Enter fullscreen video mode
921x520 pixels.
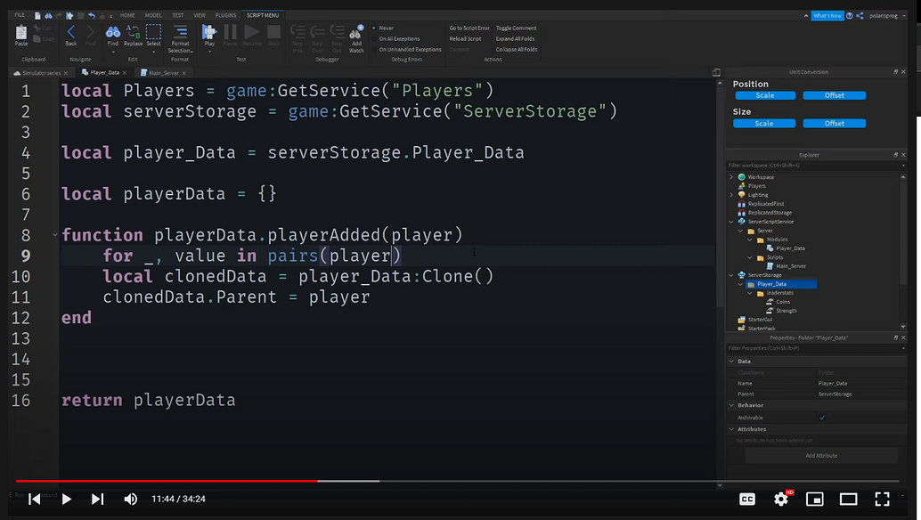882,499
